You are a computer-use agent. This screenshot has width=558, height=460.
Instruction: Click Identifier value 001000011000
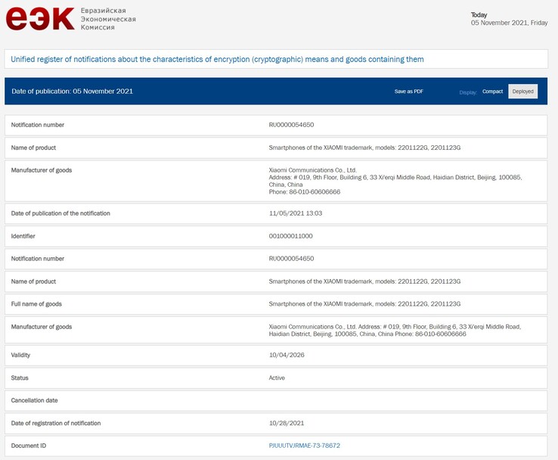coord(290,236)
